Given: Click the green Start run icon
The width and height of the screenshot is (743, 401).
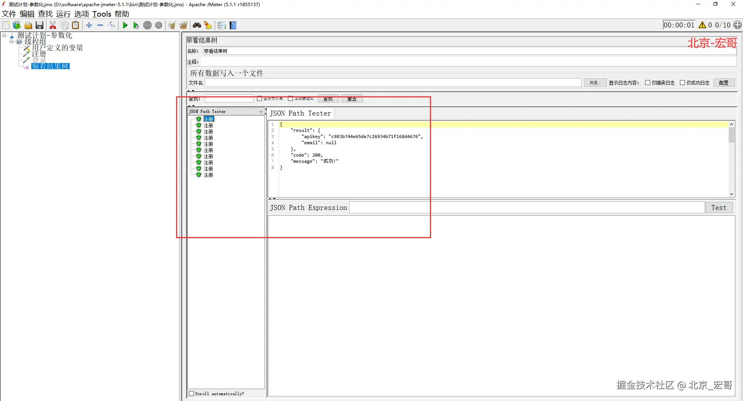Looking at the screenshot, I should tap(125, 26).
